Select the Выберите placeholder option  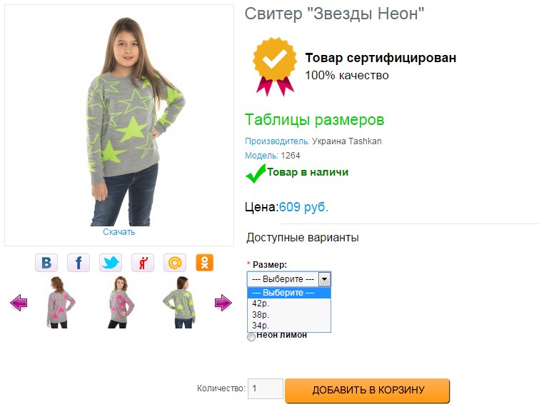(289, 293)
